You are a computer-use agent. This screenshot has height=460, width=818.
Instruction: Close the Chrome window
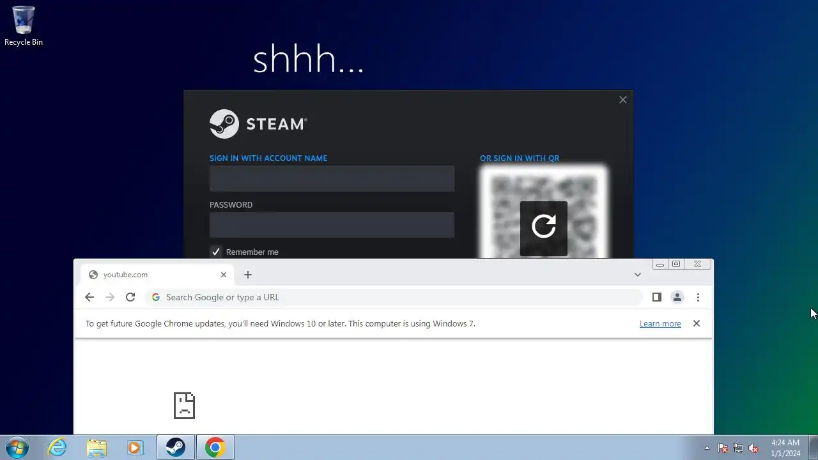(697, 264)
